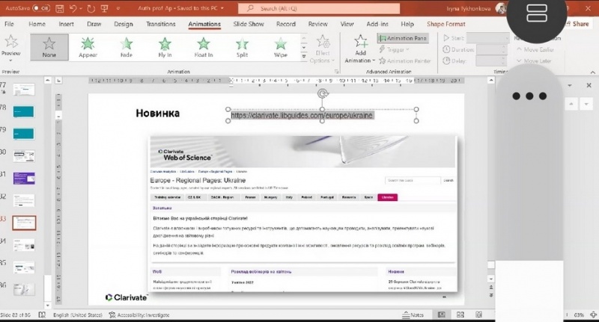Open the Add Animation dropdown
Image resolution: width=599 pixels, height=322 pixels.
pos(360,49)
